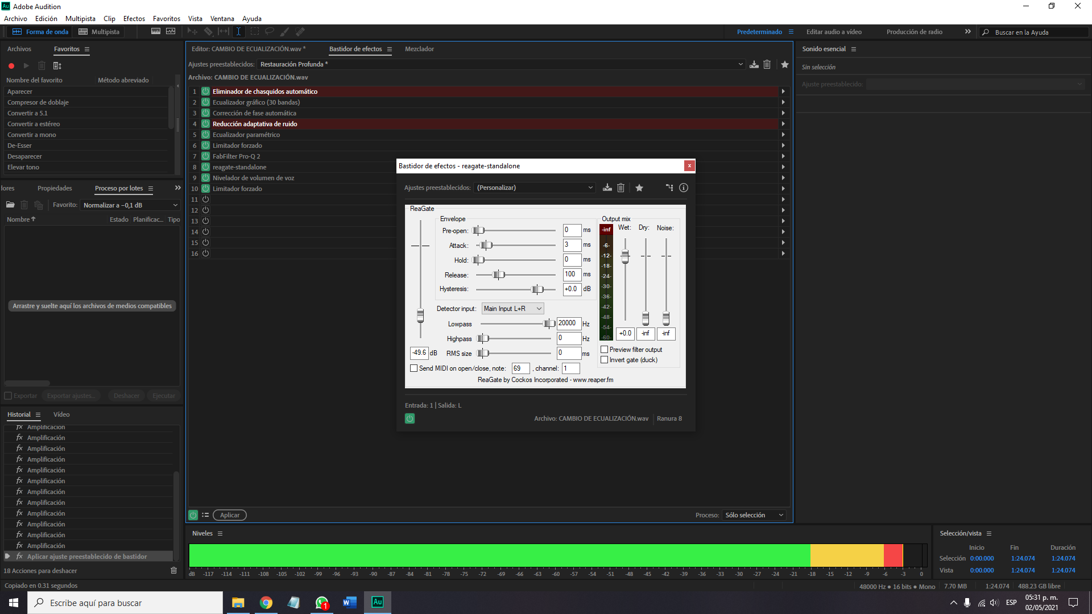Open the Efectos menu

click(x=134, y=19)
